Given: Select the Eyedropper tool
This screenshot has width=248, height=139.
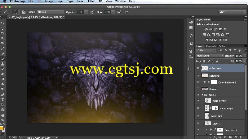Looking at the screenshot, I should tap(3, 48).
